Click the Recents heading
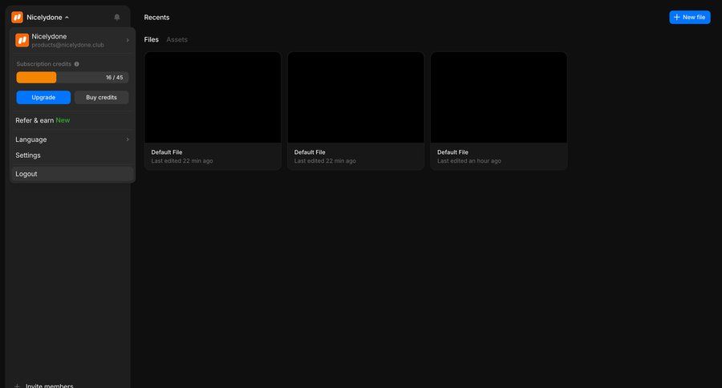Viewport: 722px width, 388px height. [x=156, y=17]
